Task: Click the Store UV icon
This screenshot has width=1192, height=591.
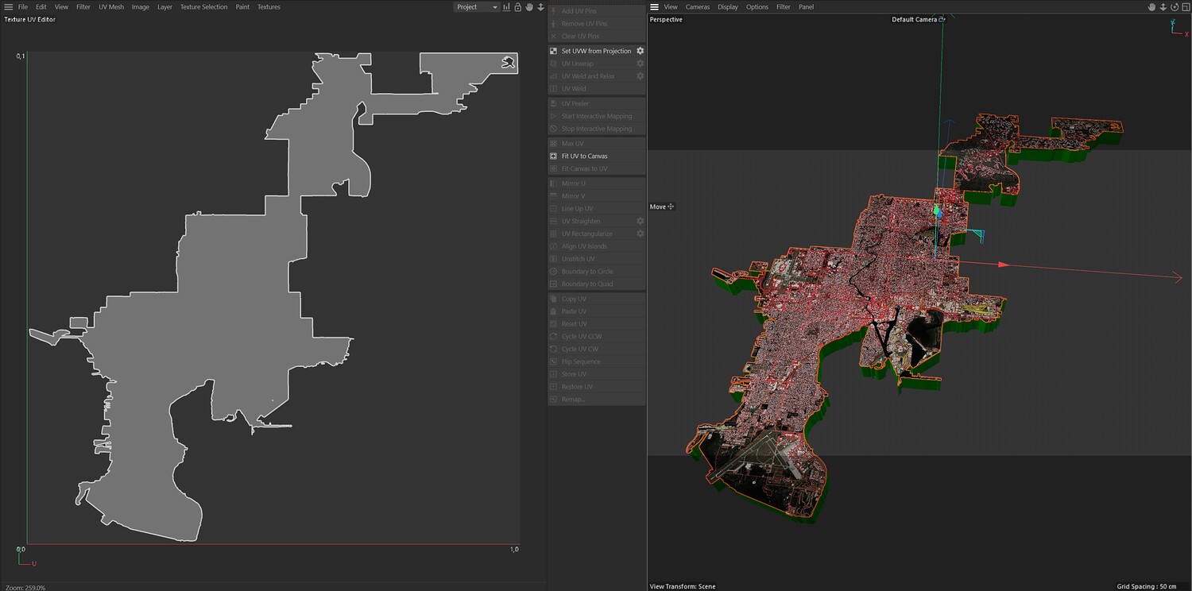Action: 554,374
